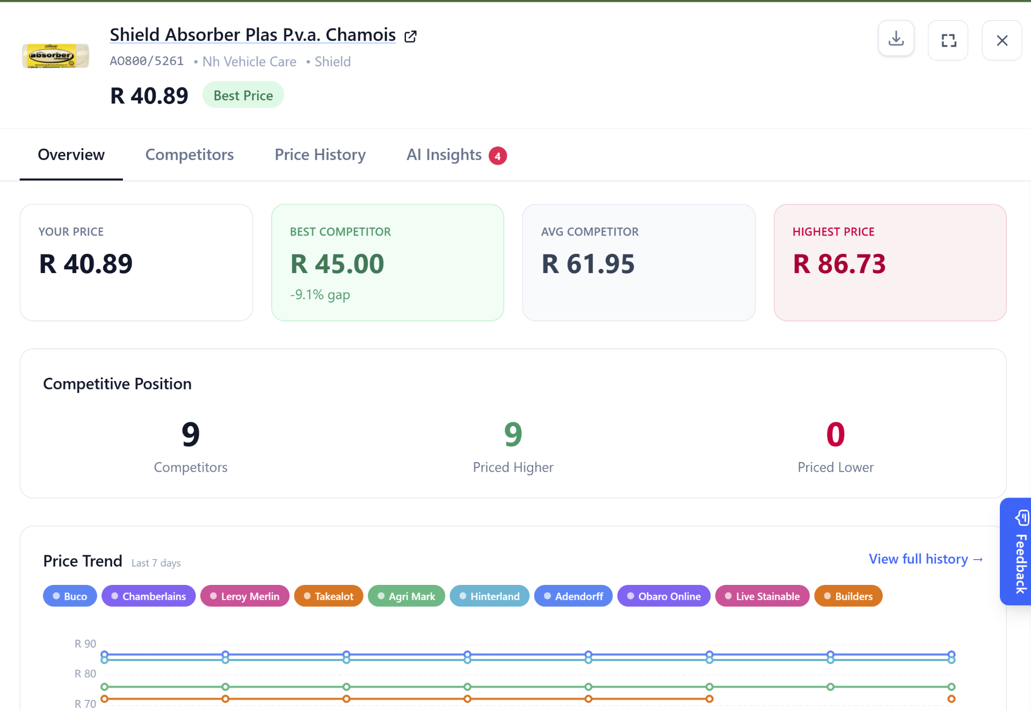The height and width of the screenshot is (711, 1031).
Task: Click the SKU code A0800/5261
Action: (x=147, y=61)
